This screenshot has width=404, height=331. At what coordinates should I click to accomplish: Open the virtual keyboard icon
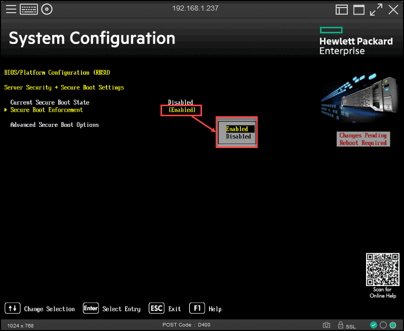[29, 9]
